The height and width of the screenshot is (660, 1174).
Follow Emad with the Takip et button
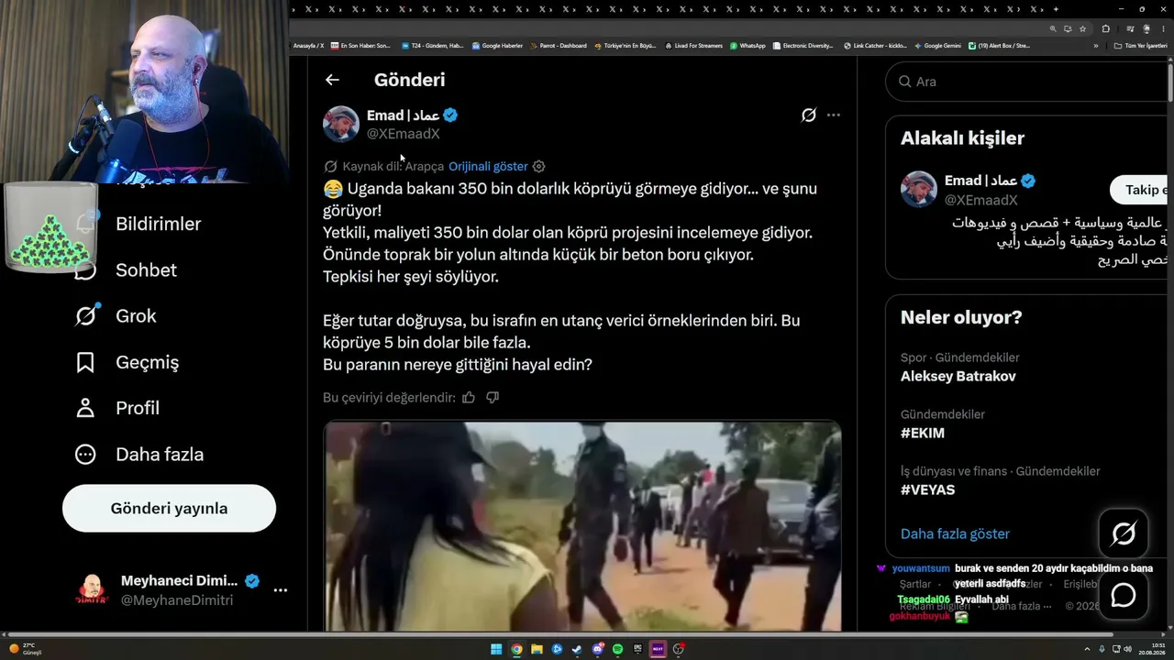click(1139, 191)
